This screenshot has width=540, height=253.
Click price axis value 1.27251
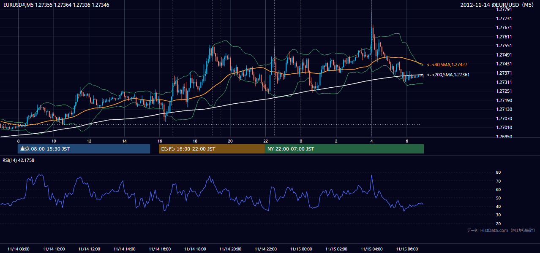[x=504, y=91]
